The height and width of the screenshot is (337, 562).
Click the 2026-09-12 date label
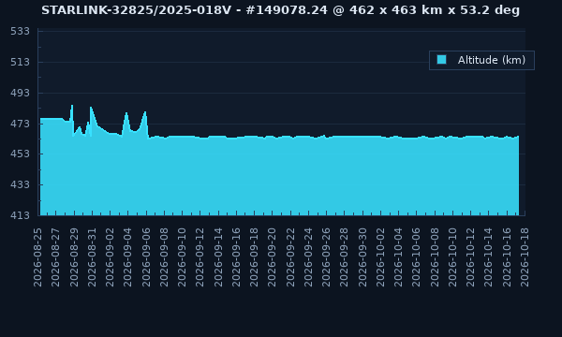tap(200, 257)
